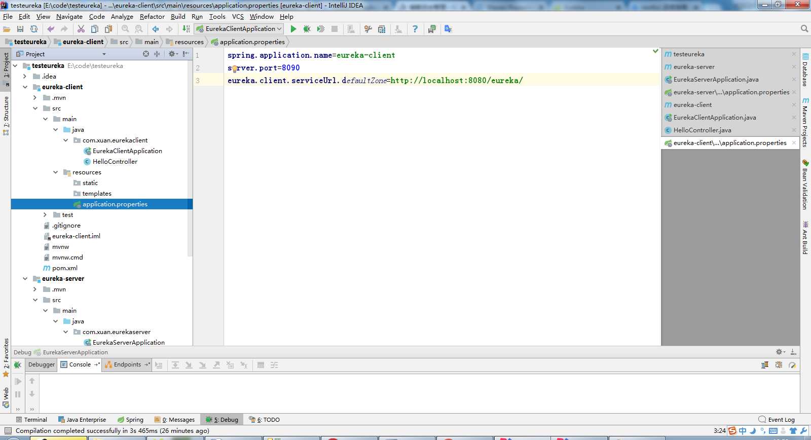811x440 pixels.
Task: Expand the test folder in eureka-client
Action: click(x=45, y=215)
